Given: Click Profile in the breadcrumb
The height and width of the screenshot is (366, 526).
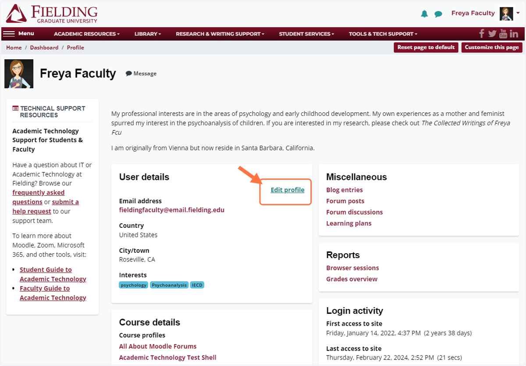Looking at the screenshot, I should click(75, 47).
